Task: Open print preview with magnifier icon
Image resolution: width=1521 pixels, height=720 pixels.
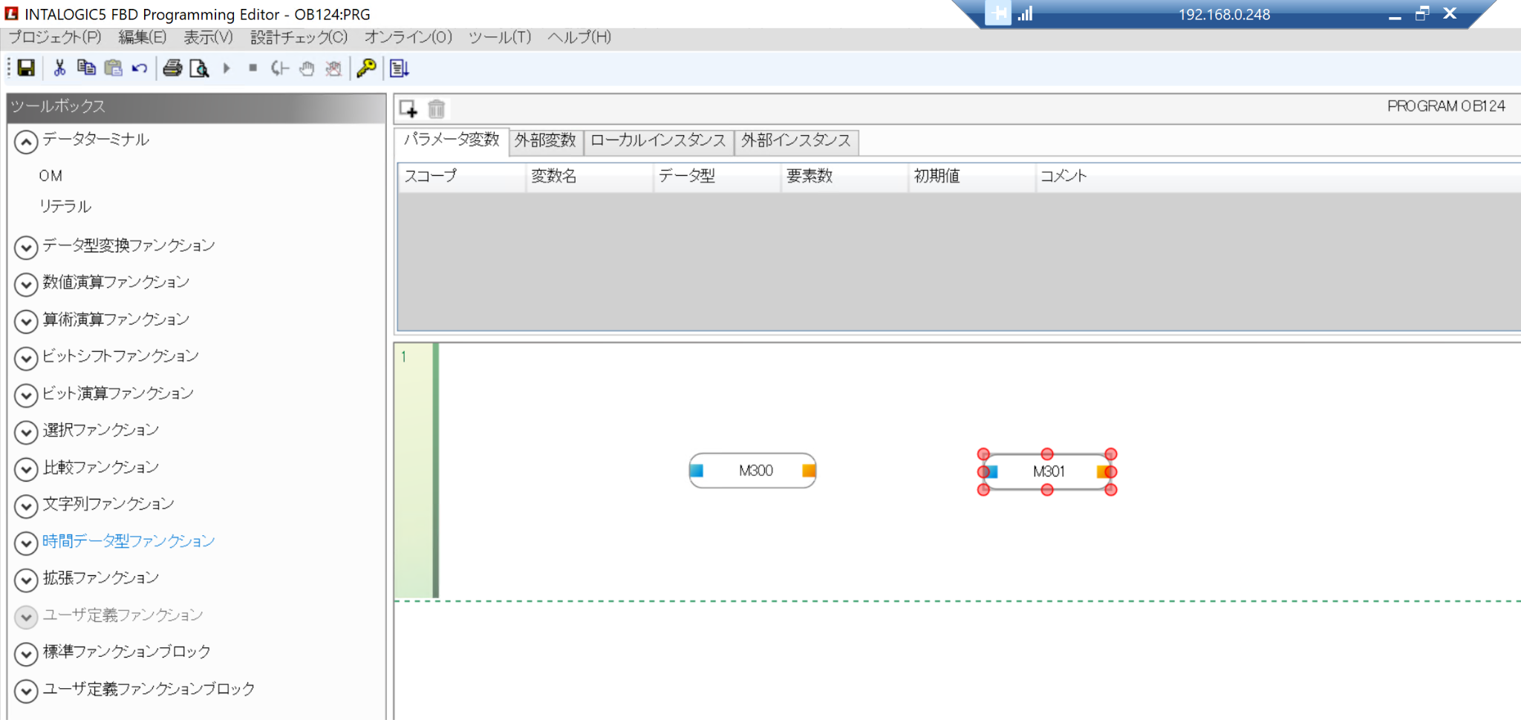Action: click(x=199, y=68)
